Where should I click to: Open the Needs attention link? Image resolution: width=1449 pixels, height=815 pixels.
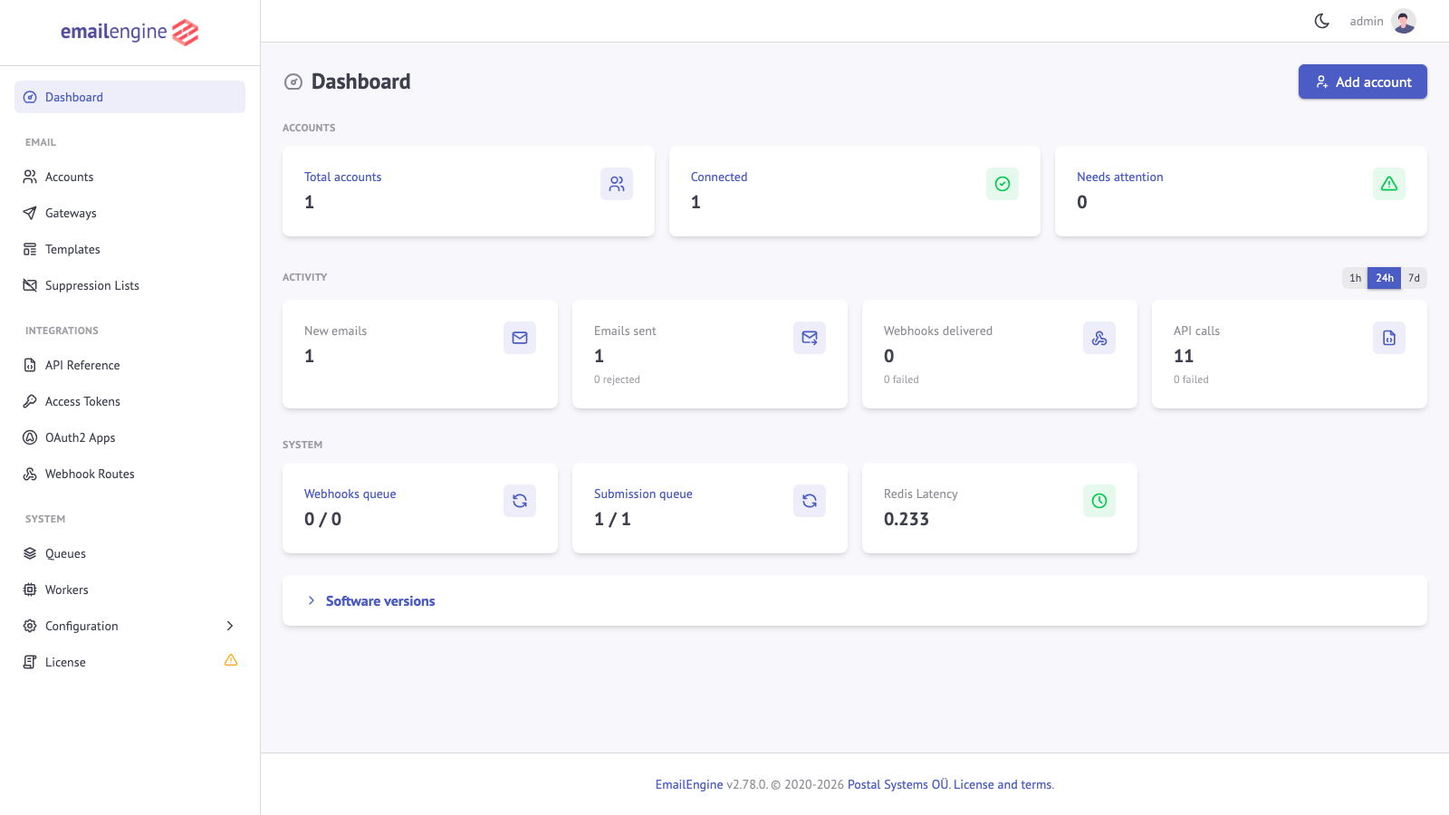pyautogui.click(x=1119, y=177)
